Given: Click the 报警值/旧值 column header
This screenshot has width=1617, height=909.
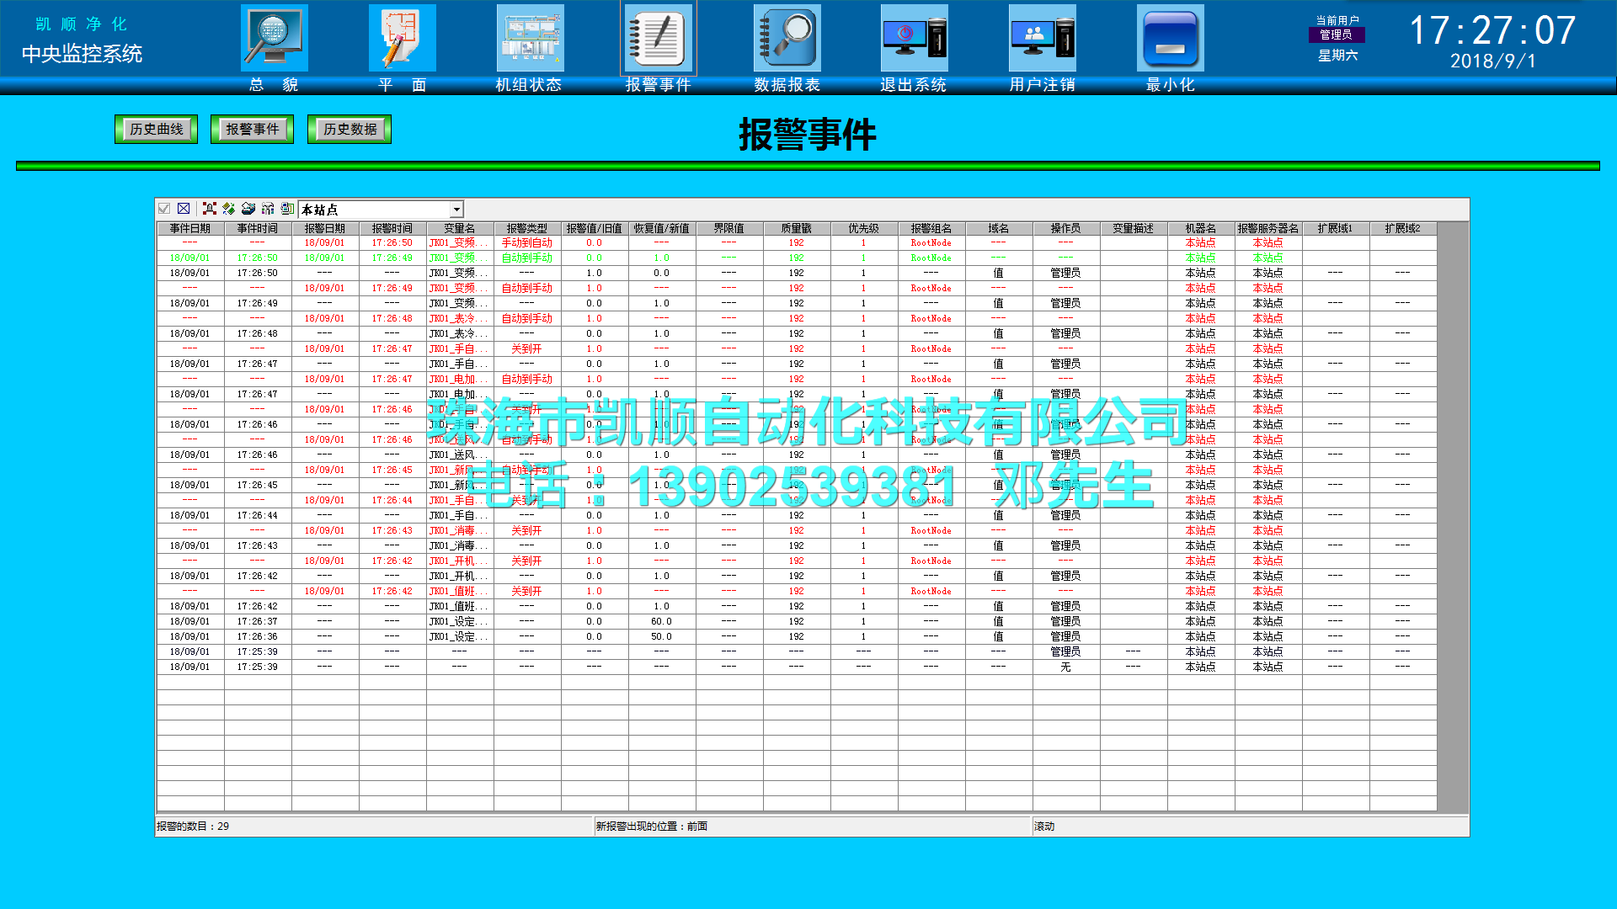Looking at the screenshot, I should point(595,228).
